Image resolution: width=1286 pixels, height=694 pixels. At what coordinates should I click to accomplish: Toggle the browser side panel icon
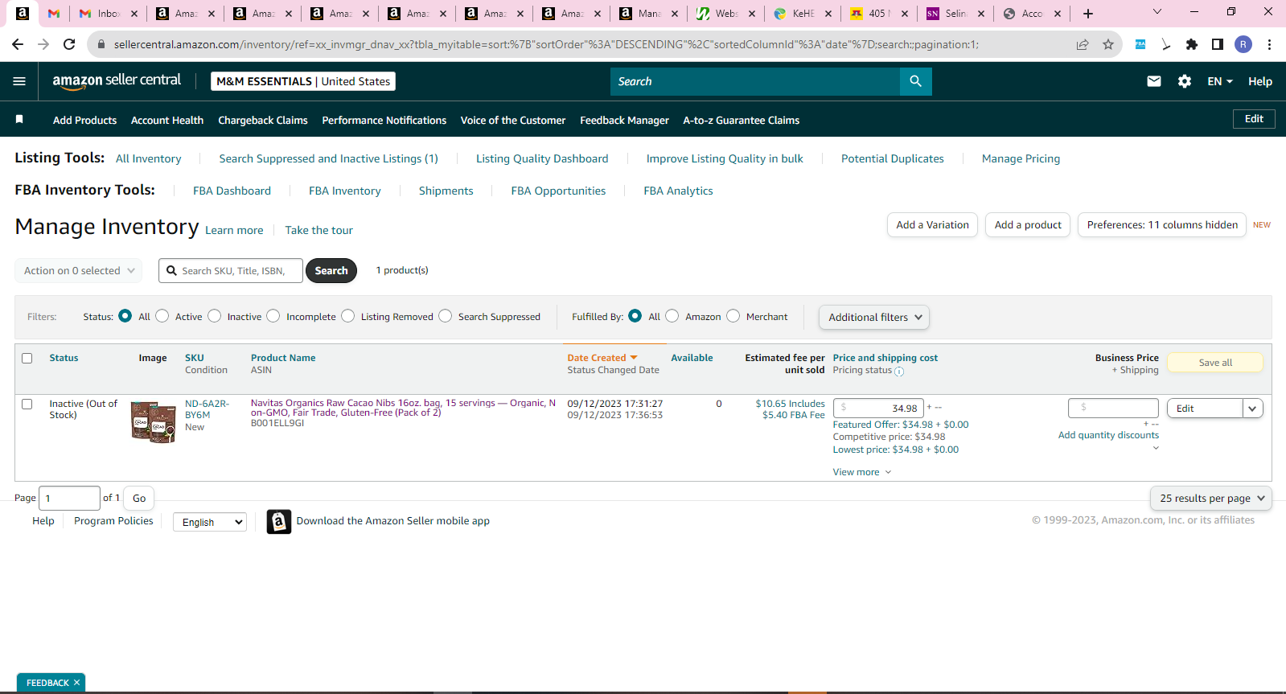1218,44
